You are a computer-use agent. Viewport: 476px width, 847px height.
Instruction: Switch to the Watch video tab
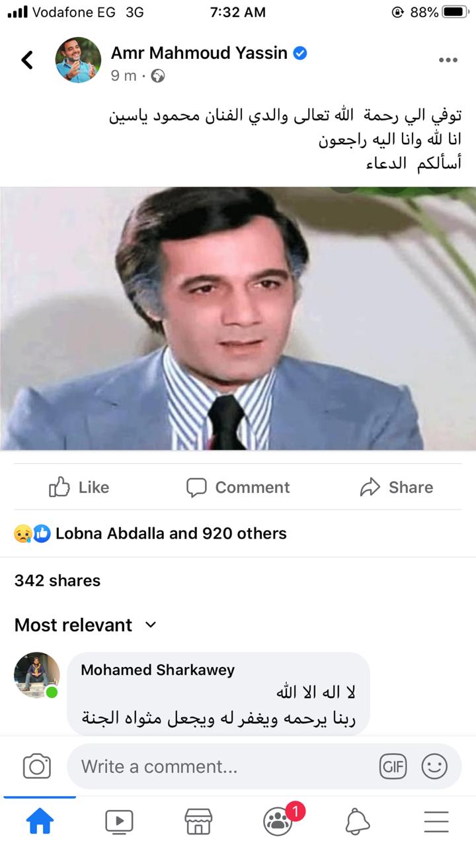(119, 821)
